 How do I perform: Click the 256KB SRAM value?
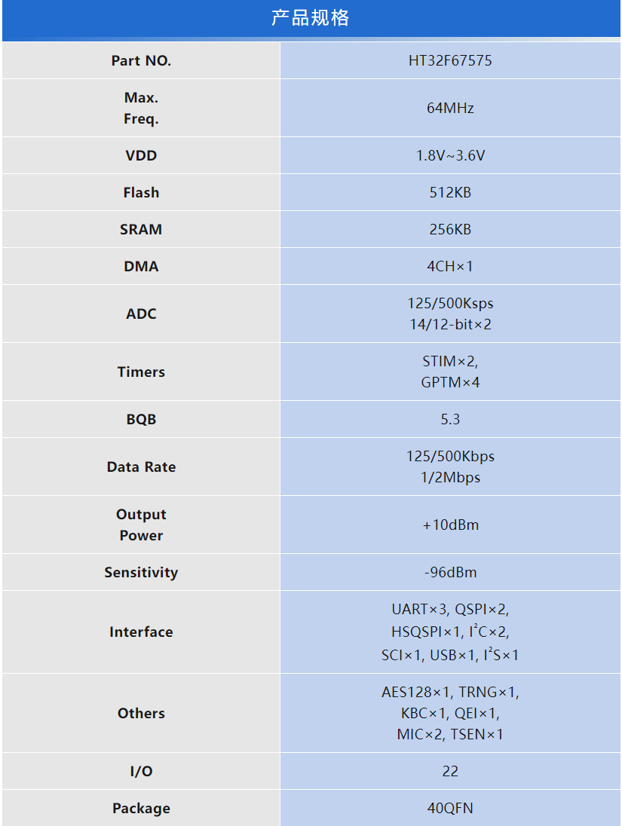[450, 230]
